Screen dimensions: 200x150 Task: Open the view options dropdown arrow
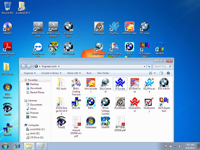tap(155, 73)
